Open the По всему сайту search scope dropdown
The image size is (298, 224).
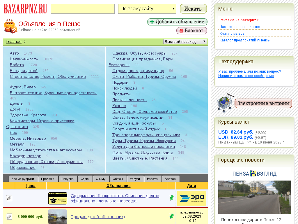147,9
